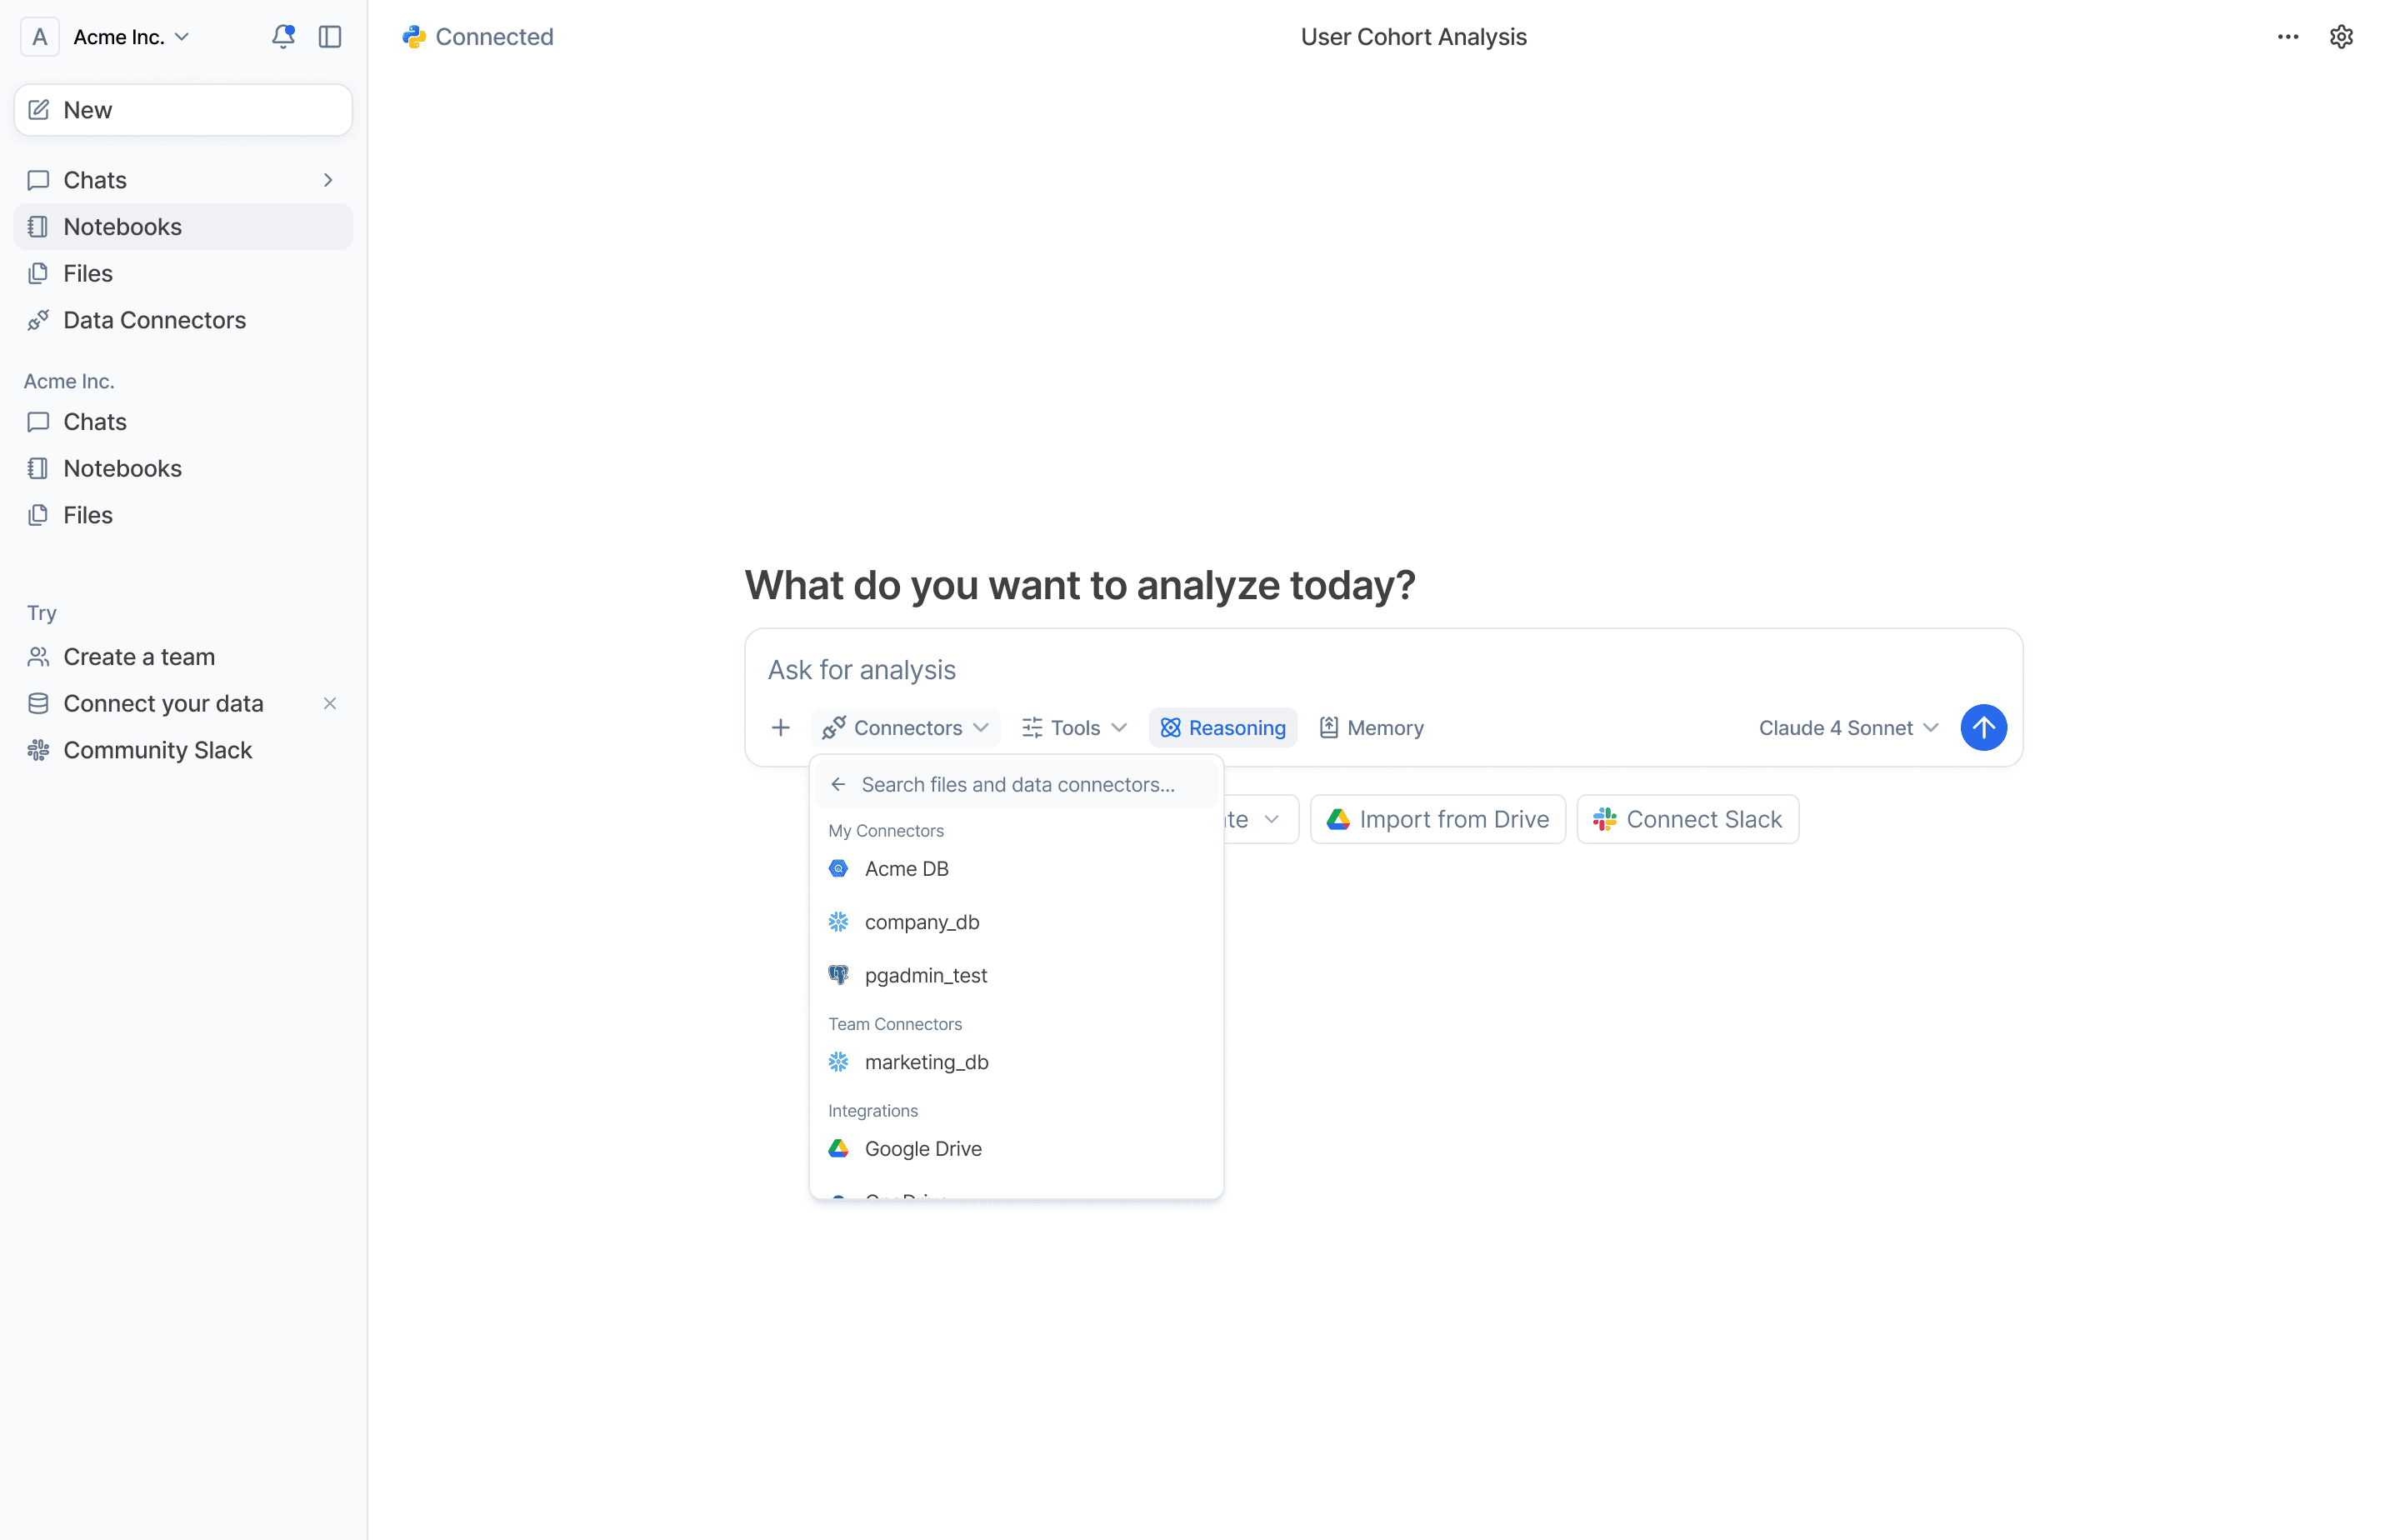Toggle the Memory option
Image resolution: width=2400 pixels, height=1540 pixels.
click(x=1372, y=728)
